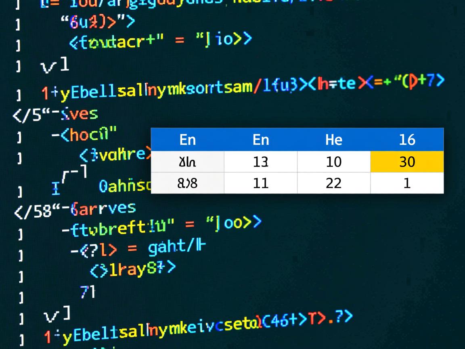
Task: Click the yellow highlighted cell showing 30
Action: pyautogui.click(x=406, y=162)
